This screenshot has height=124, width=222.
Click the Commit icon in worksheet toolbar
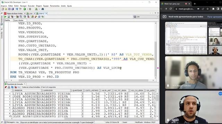(x=25, y=17)
